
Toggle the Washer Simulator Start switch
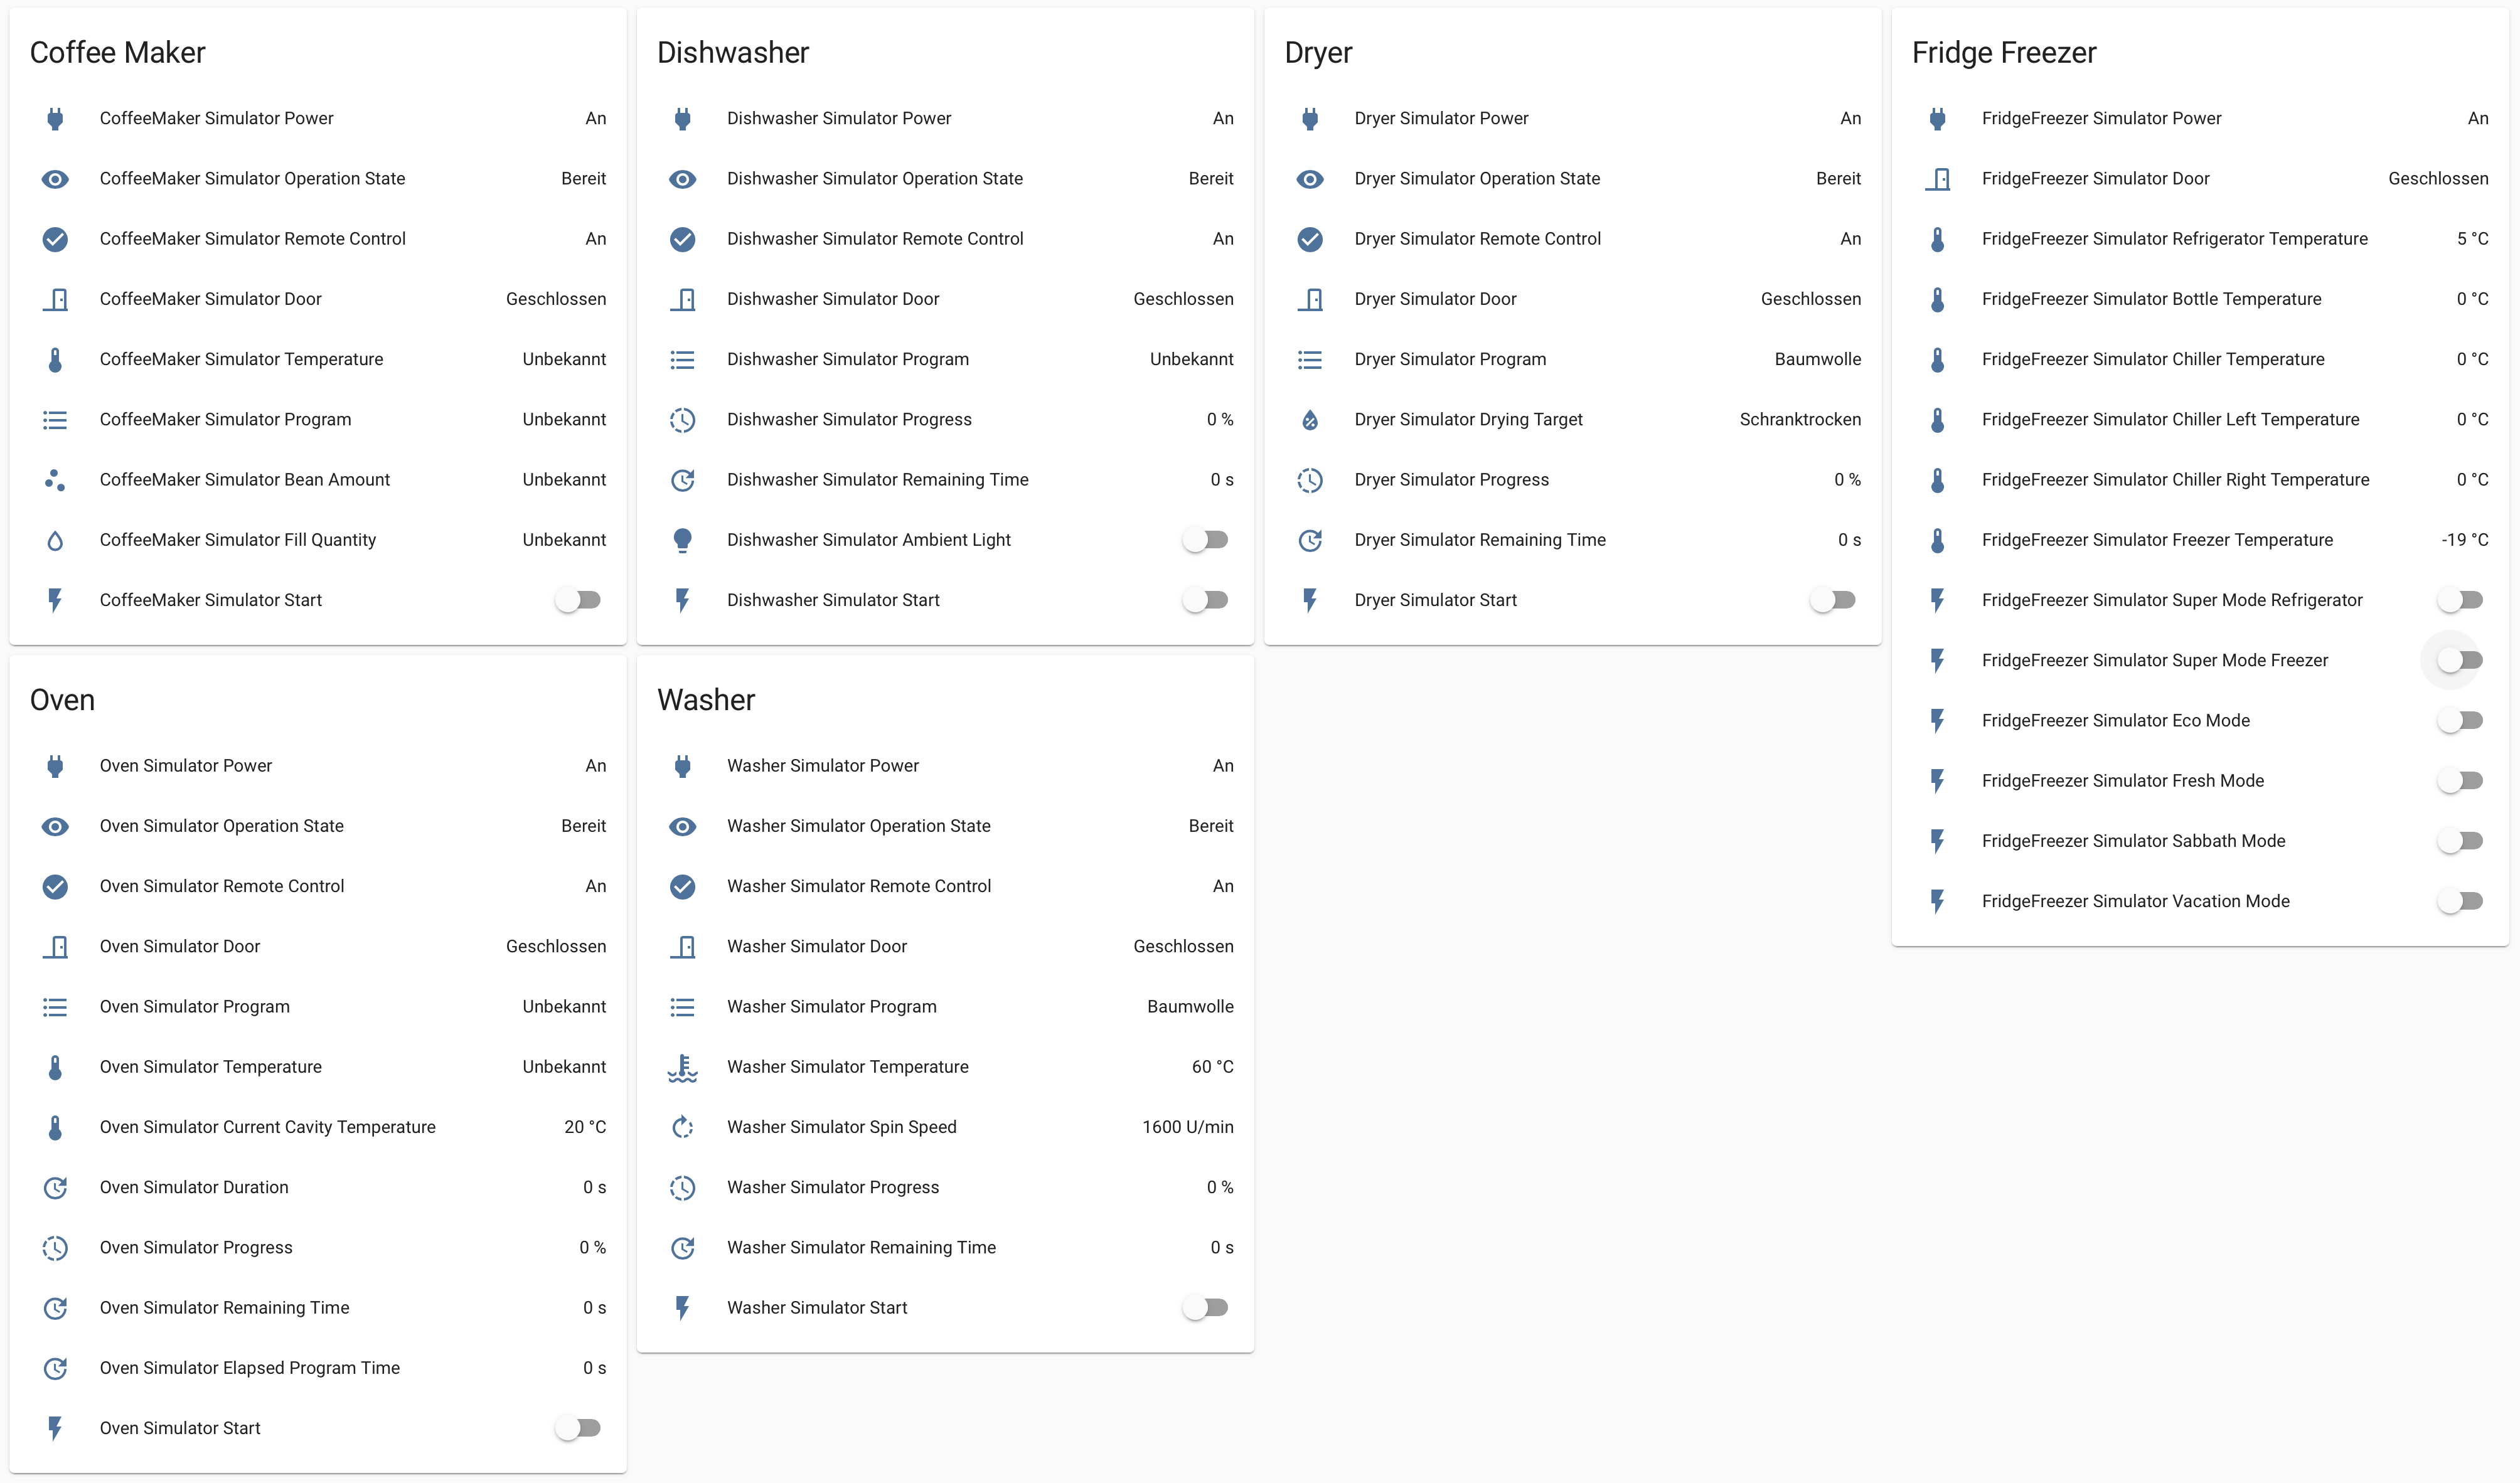[1205, 1308]
